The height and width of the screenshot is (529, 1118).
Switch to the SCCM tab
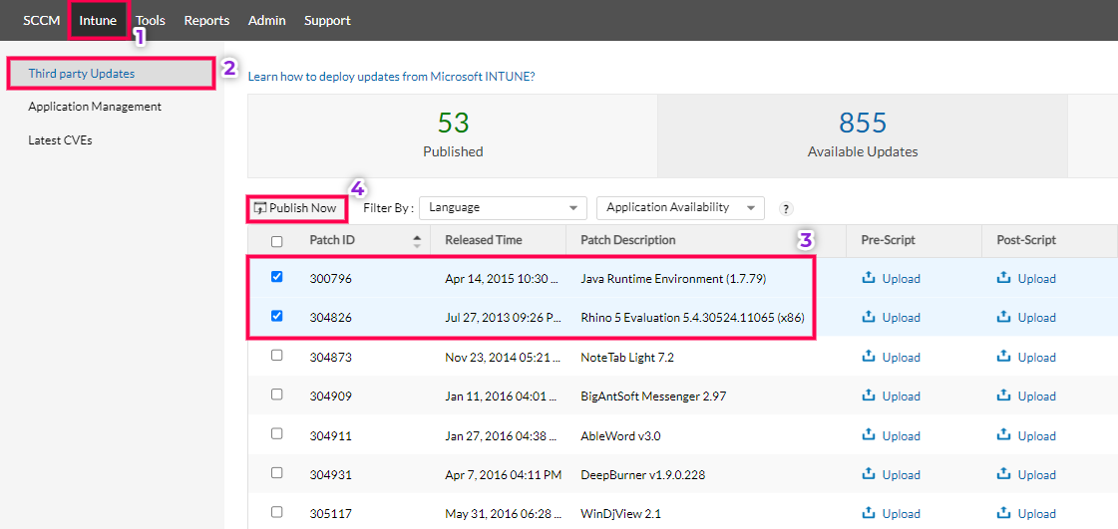point(42,20)
